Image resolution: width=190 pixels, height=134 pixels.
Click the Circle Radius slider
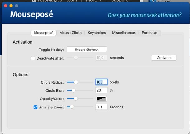point(80,82)
